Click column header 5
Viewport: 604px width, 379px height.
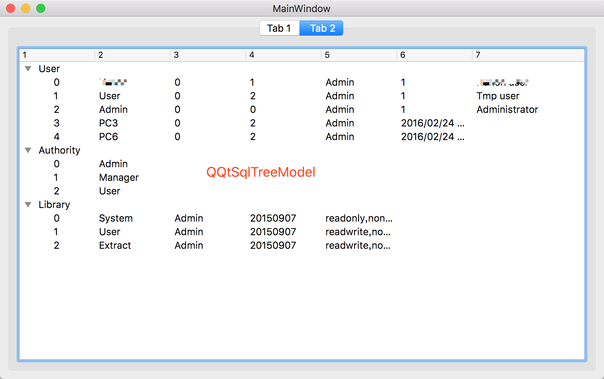pyautogui.click(x=359, y=55)
